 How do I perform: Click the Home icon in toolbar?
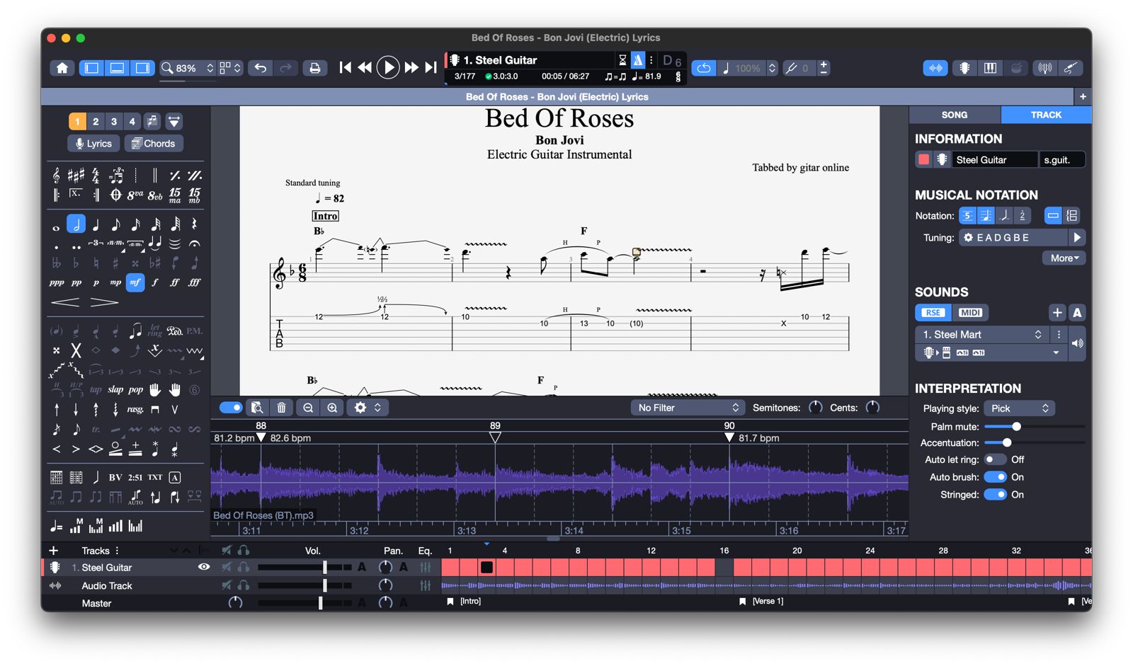coord(62,68)
